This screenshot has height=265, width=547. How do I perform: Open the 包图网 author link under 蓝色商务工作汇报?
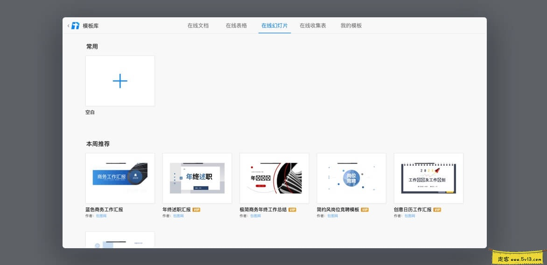(x=101, y=216)
